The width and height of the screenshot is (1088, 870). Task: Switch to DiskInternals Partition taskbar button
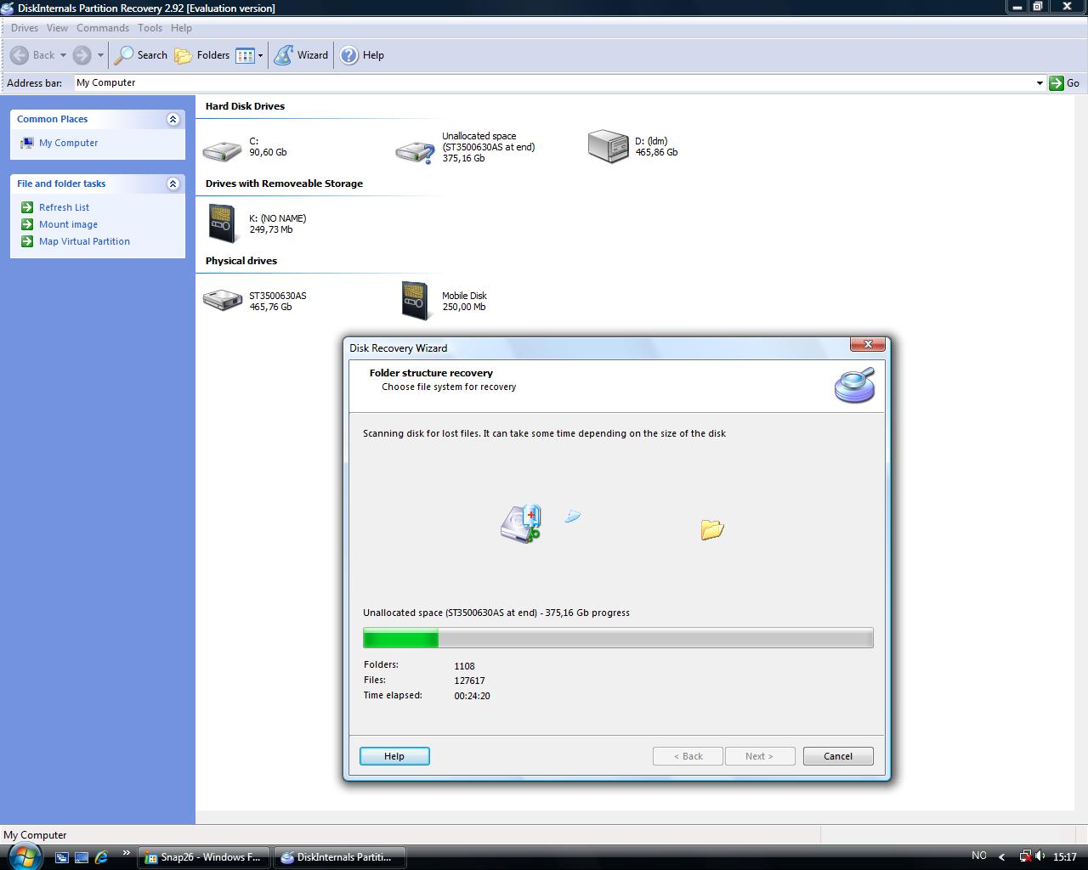(x=340, y=857)
